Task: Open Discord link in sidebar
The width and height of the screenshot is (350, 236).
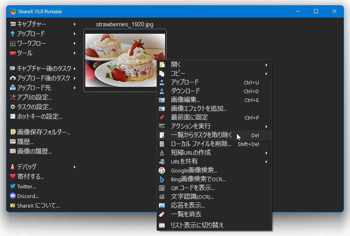Action: pyautogui.click(x=28, y=196)
